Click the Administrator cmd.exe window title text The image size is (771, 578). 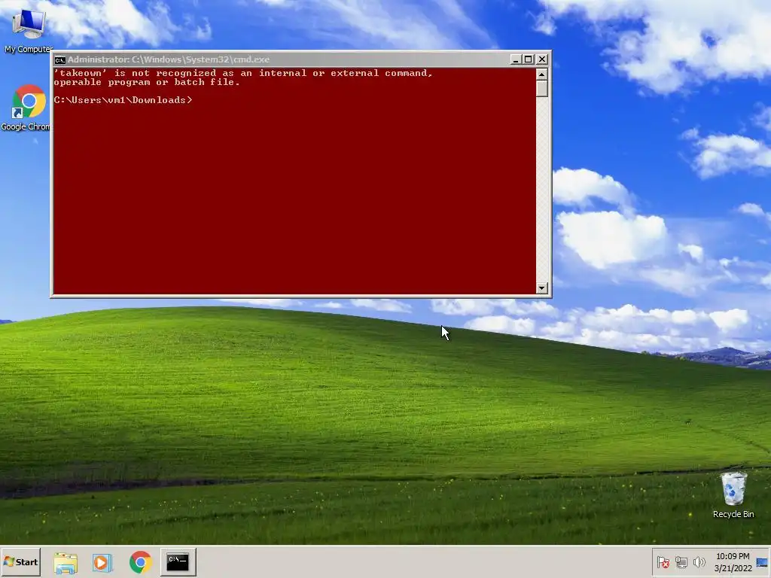[x=169, y=59]
